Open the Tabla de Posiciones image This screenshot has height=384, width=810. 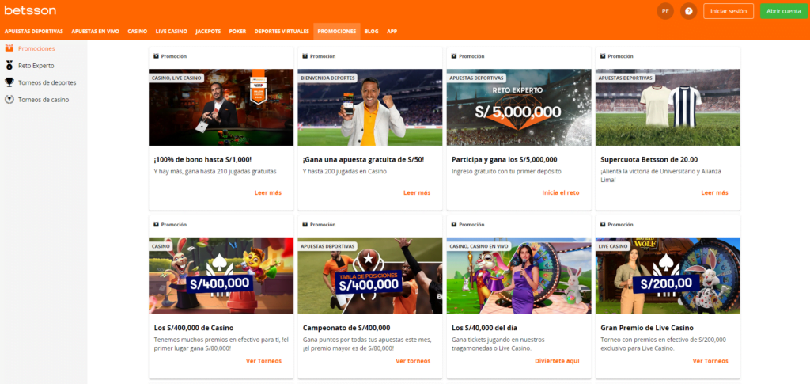[x=370, y=276]
